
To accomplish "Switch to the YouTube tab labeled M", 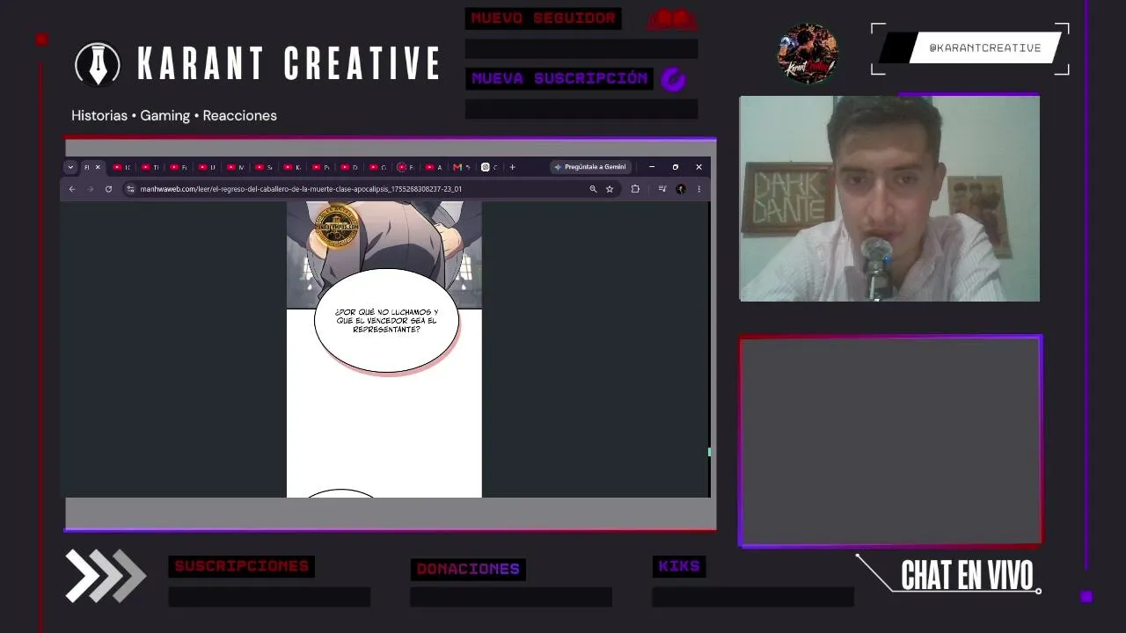I will coord(236,167).
